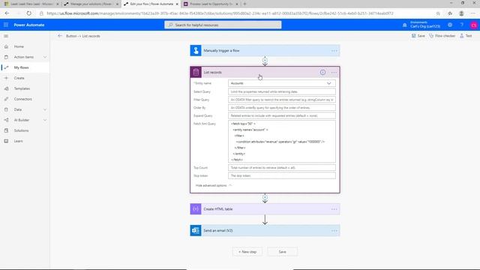Open Solutions in sidebar

pyautogui.click(x=21, y=130)
